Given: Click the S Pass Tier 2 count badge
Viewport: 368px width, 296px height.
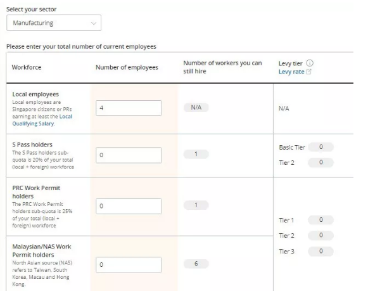Looking at the screenshot, I should [320, 162].
